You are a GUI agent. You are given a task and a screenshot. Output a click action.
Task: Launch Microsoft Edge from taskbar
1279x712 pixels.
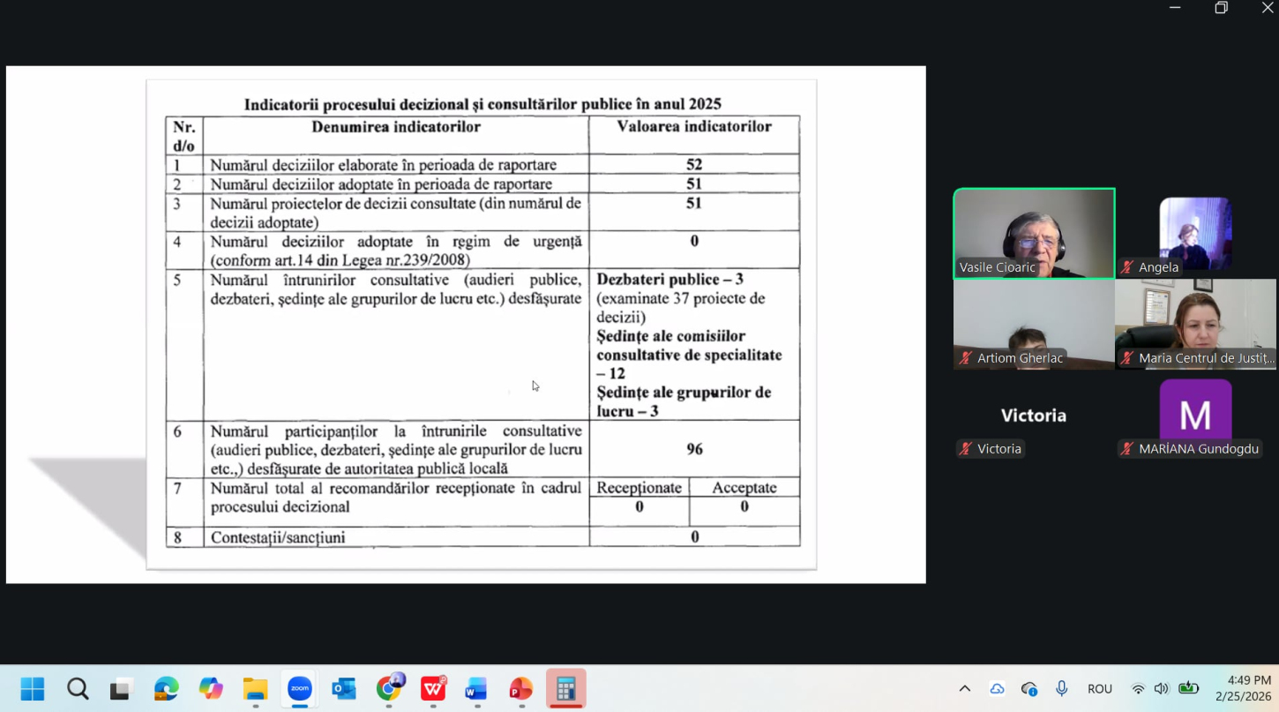pos(166,688)
